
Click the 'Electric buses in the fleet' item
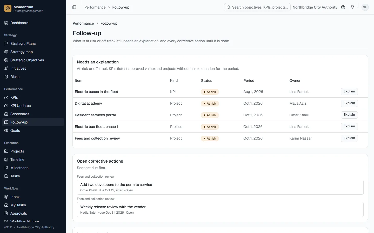coord(96,92)
